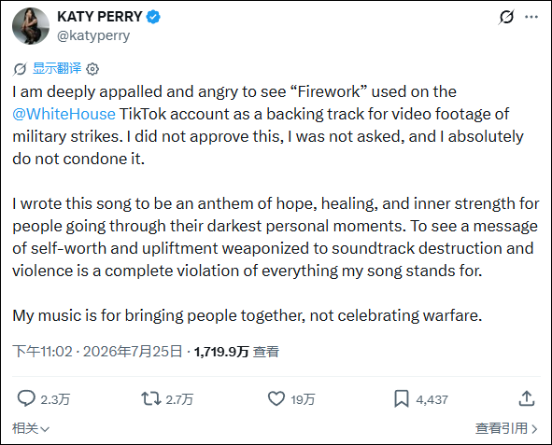Open the @WhiteHouse mention link

tap(64, 114)
